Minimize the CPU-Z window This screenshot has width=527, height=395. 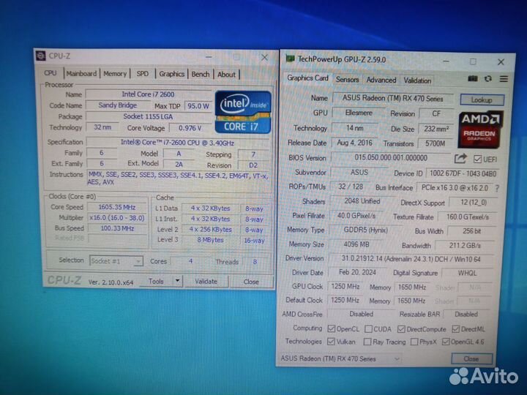209,57
